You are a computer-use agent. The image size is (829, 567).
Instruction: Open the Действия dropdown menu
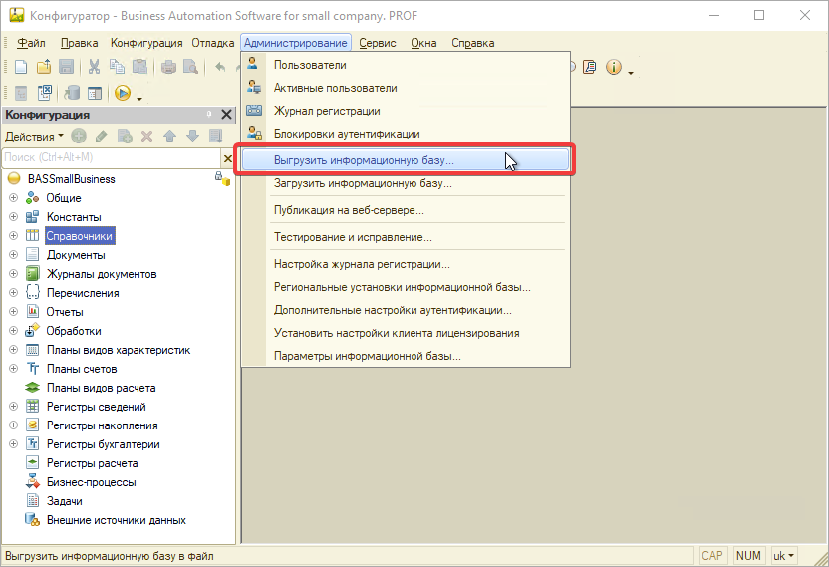point(34,136)
